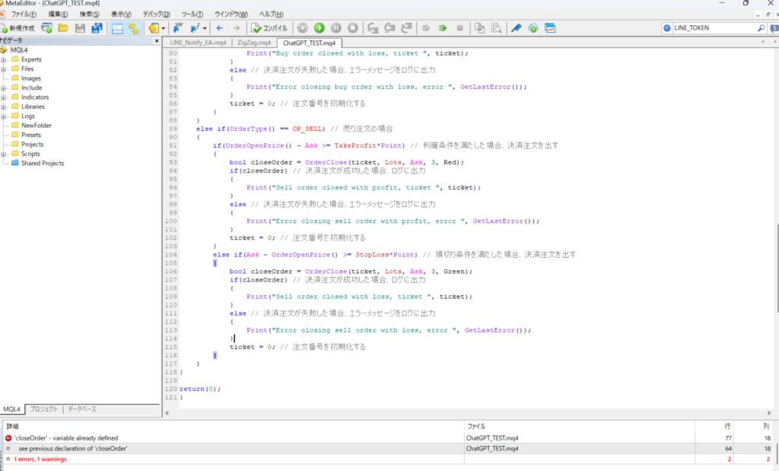
Task: Select the NewFolder tree item
Action: [x=37, y=126]
